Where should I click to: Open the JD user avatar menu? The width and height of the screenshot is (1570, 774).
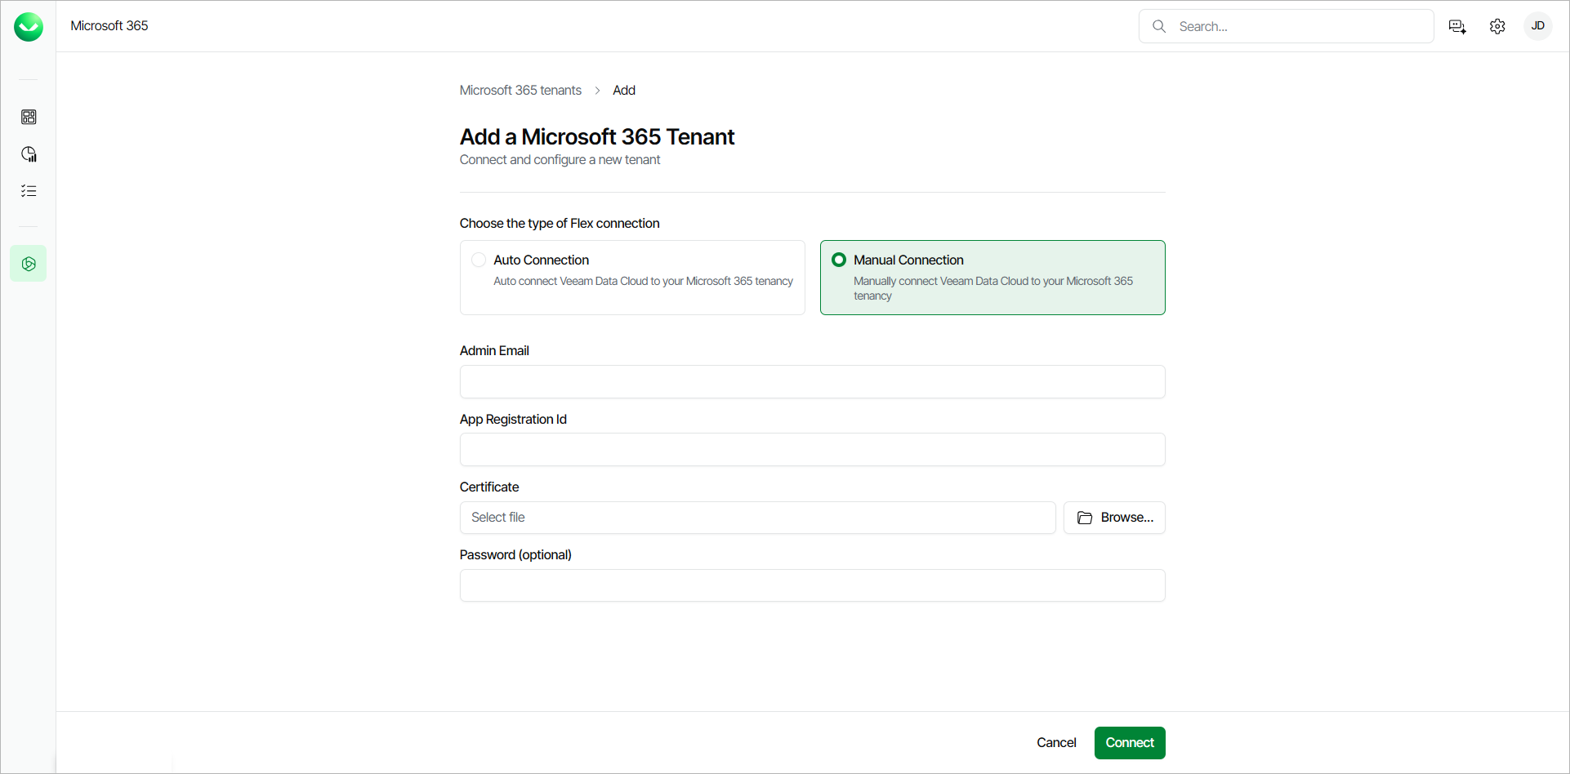(x=1537, y=26)
